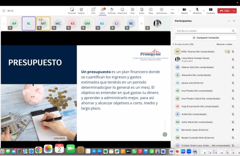Open the Micrófono options dropdown arrow
Screen dimensions: 240x156
[x=204, y=11]
